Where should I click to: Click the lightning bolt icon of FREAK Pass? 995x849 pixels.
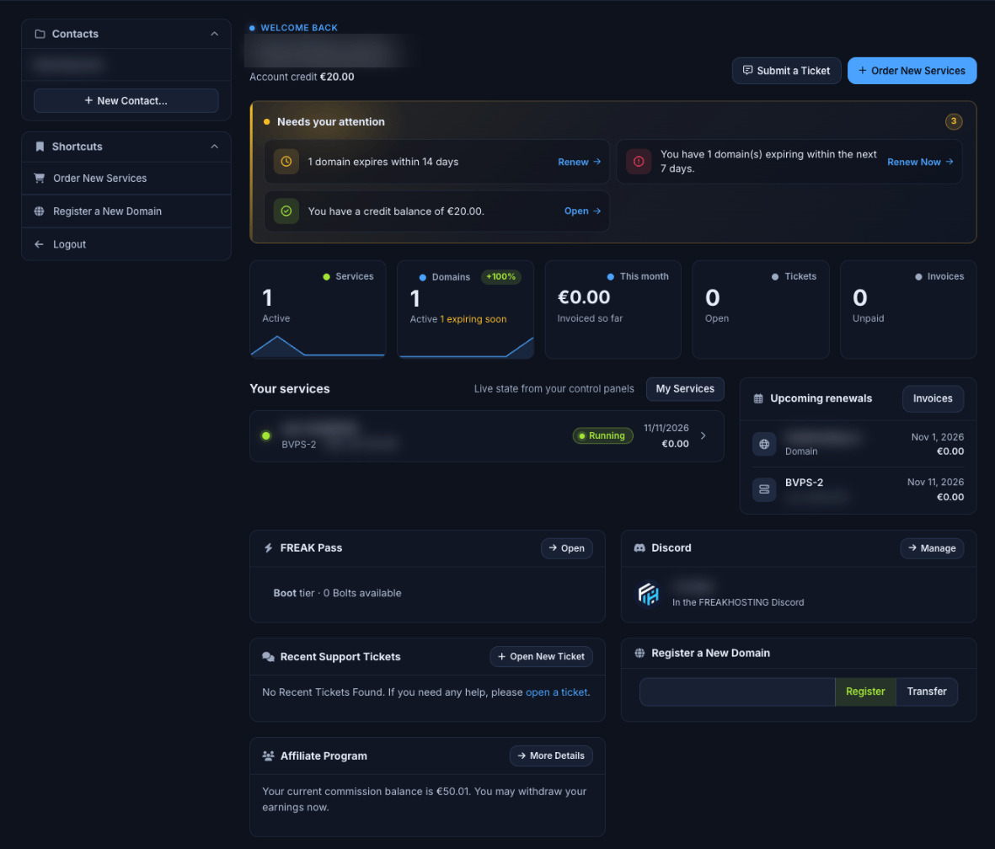[269, 547]
